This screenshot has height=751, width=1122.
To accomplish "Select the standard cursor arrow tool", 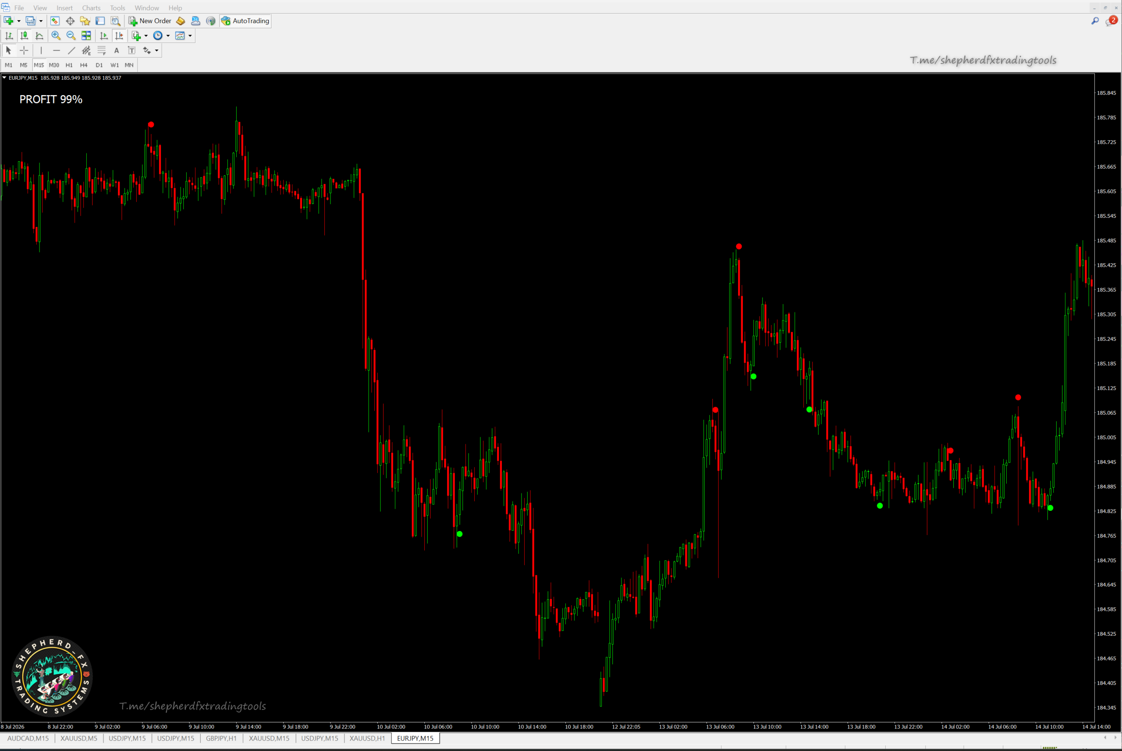I will tap(9, 50).
